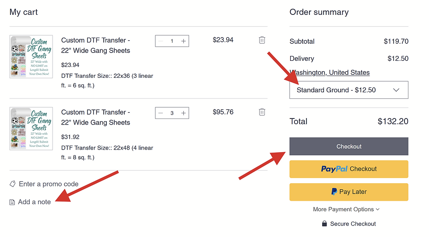Click quantity field showing 3
The height and width of the screenshot is (237, 429).
(x=172, y=113)
